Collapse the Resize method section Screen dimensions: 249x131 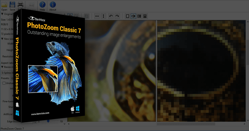tap(2, 67)
